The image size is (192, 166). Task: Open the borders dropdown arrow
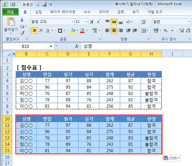[64, 30]
